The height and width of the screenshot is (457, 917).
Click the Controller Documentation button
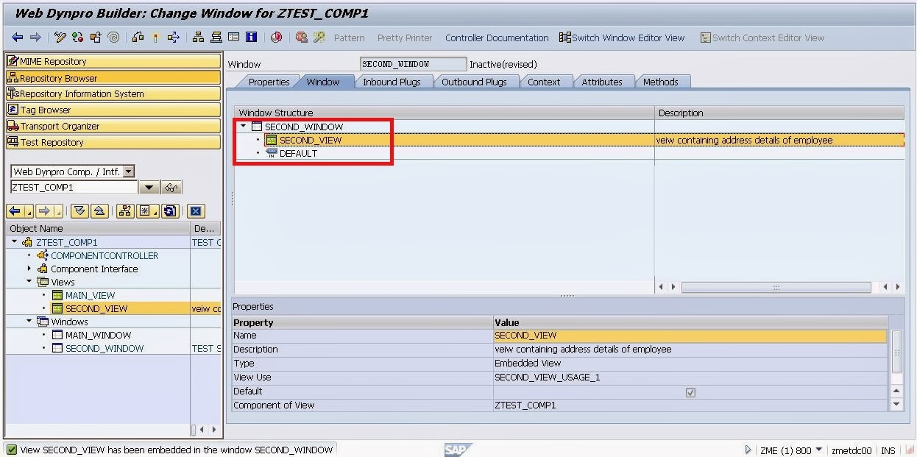pos(497,38)
